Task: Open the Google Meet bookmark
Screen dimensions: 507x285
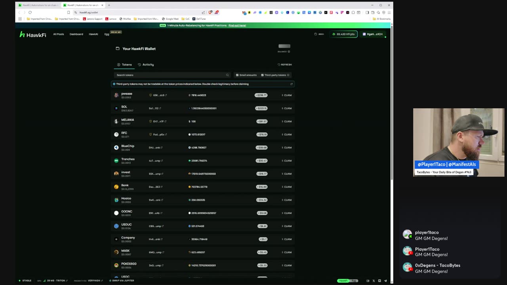Action: (x=170, y=19)
